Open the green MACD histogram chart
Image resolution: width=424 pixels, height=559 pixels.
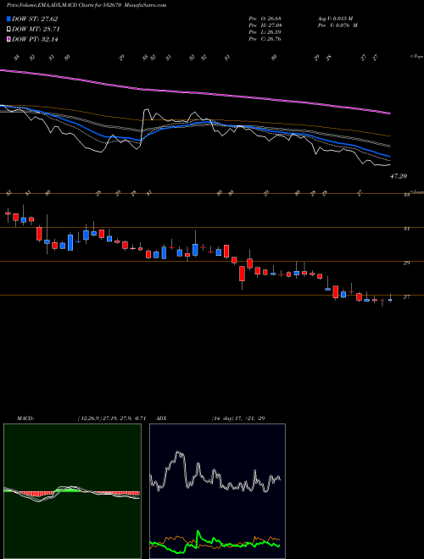tap(72, 491)
